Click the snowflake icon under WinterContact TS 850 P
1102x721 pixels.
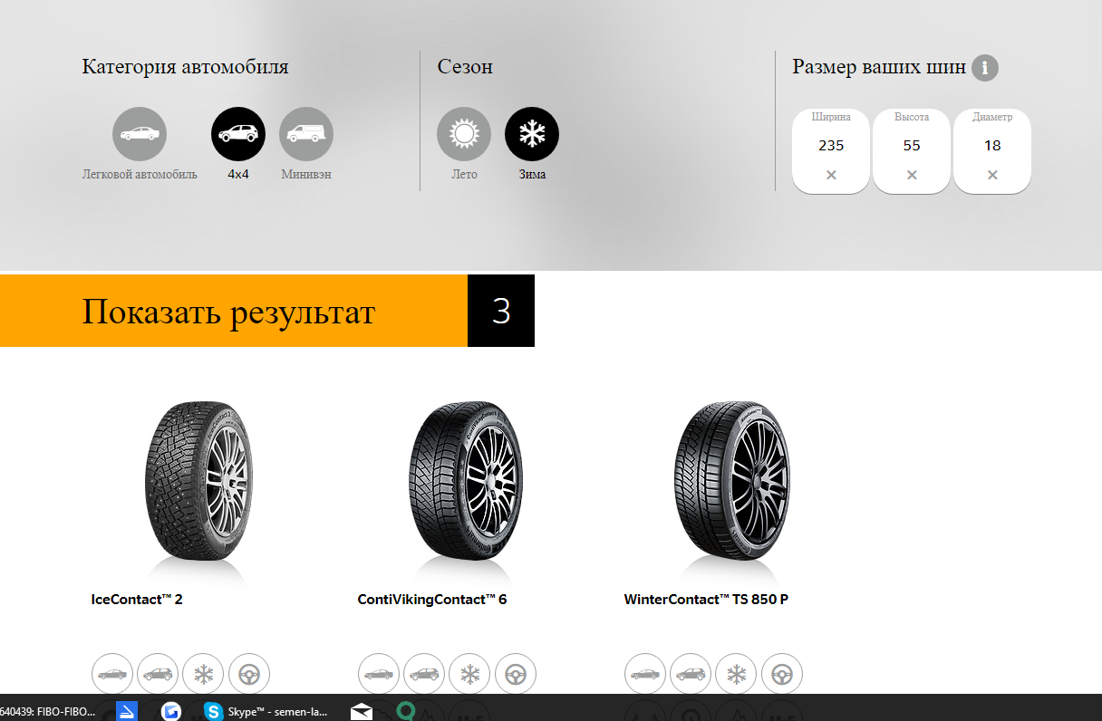click(736, 674)
